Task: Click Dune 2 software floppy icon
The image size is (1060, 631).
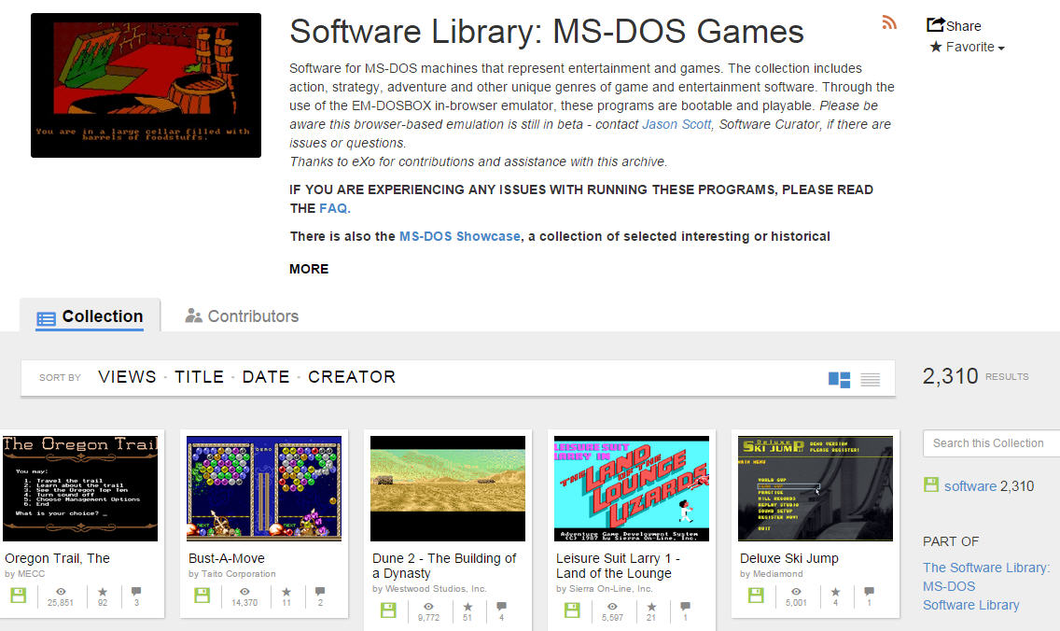Action: [388, 610]
